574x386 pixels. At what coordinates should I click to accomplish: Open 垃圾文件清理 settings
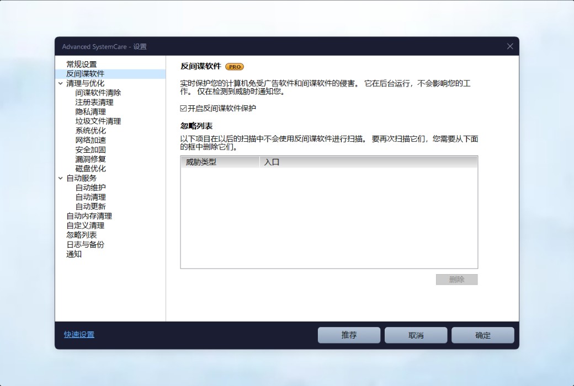click(x=98, y=121)
